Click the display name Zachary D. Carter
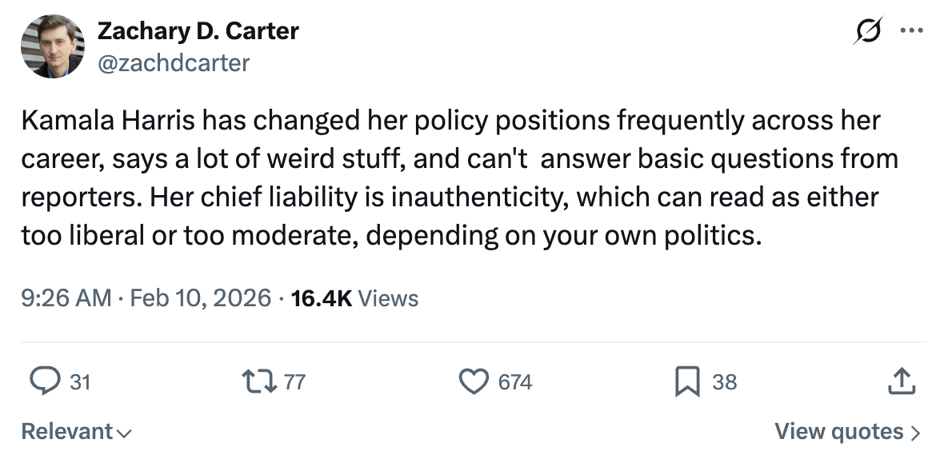This screenshot has width=952, height=459. (198, 31)
